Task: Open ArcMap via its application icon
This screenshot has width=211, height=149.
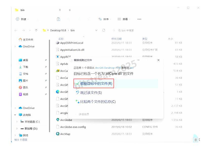Action: click(x=58, y=134)
